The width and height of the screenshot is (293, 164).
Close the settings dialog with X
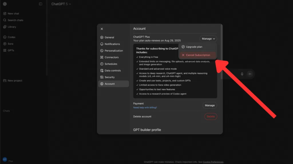[x=102, y=29]
